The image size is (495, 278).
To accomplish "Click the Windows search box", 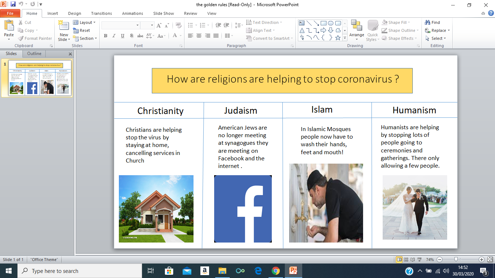I will (x=80, y=271).
